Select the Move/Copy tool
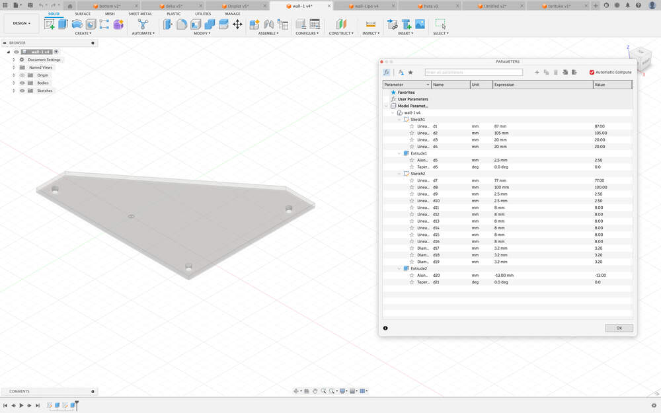The height and width of the screenshot is (413, 661). pyautogui.click(x=238, y=24)
